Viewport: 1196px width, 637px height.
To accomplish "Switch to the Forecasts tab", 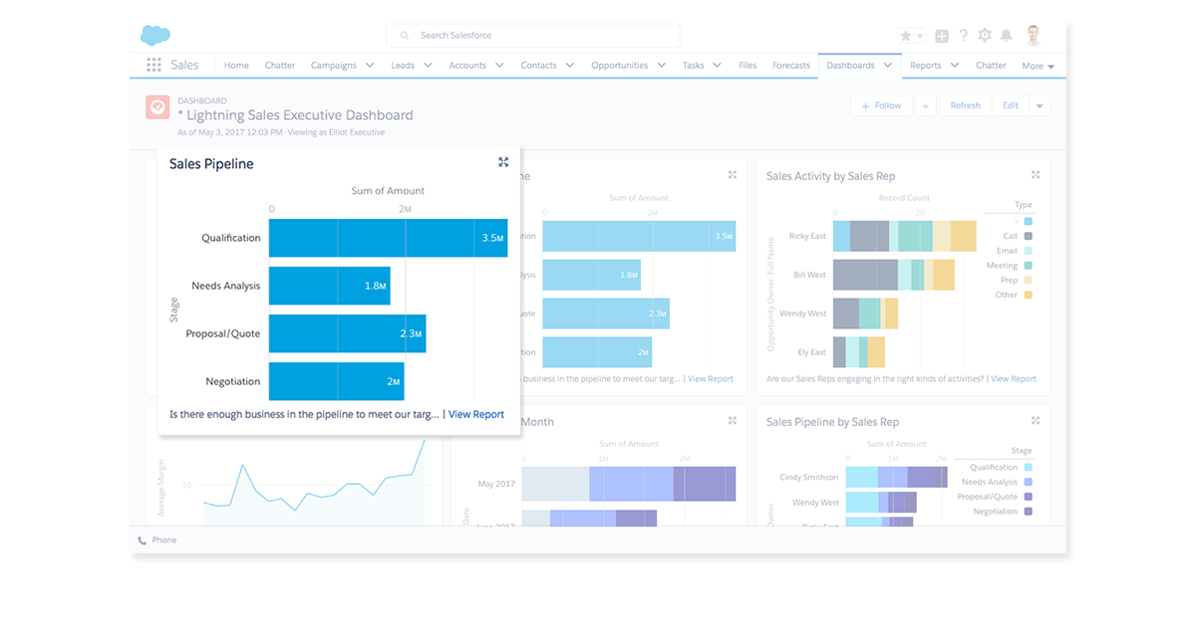I will 791,66.
